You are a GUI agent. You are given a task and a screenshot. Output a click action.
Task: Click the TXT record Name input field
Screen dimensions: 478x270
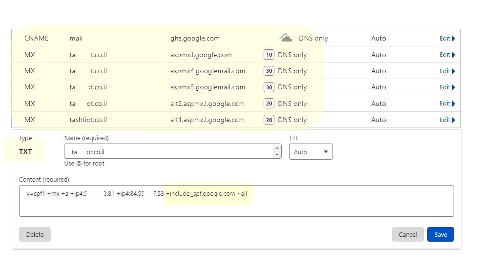pos(168,152)
